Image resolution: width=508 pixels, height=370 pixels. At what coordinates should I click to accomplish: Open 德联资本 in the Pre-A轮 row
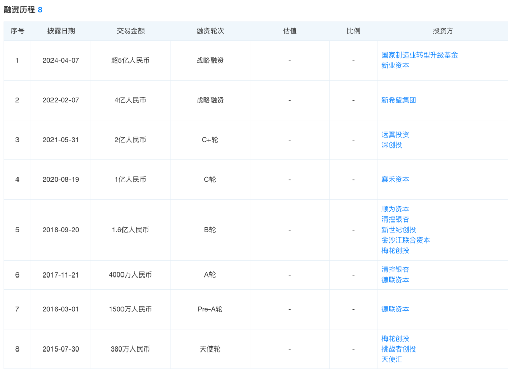395,309
